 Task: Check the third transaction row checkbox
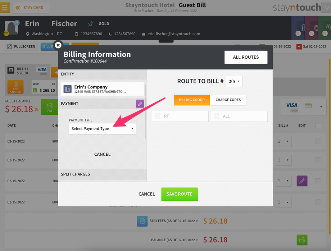[x=318, y=181]
